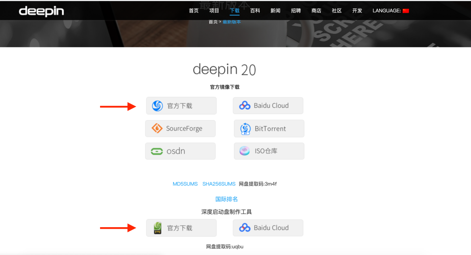Image resolution: width=471 pixels, height=255 pixels.
Task: Open the 新闻 menu item
Action: coord(276,11)
